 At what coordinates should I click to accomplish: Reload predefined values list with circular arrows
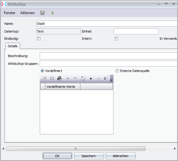[x=83, y=79]
